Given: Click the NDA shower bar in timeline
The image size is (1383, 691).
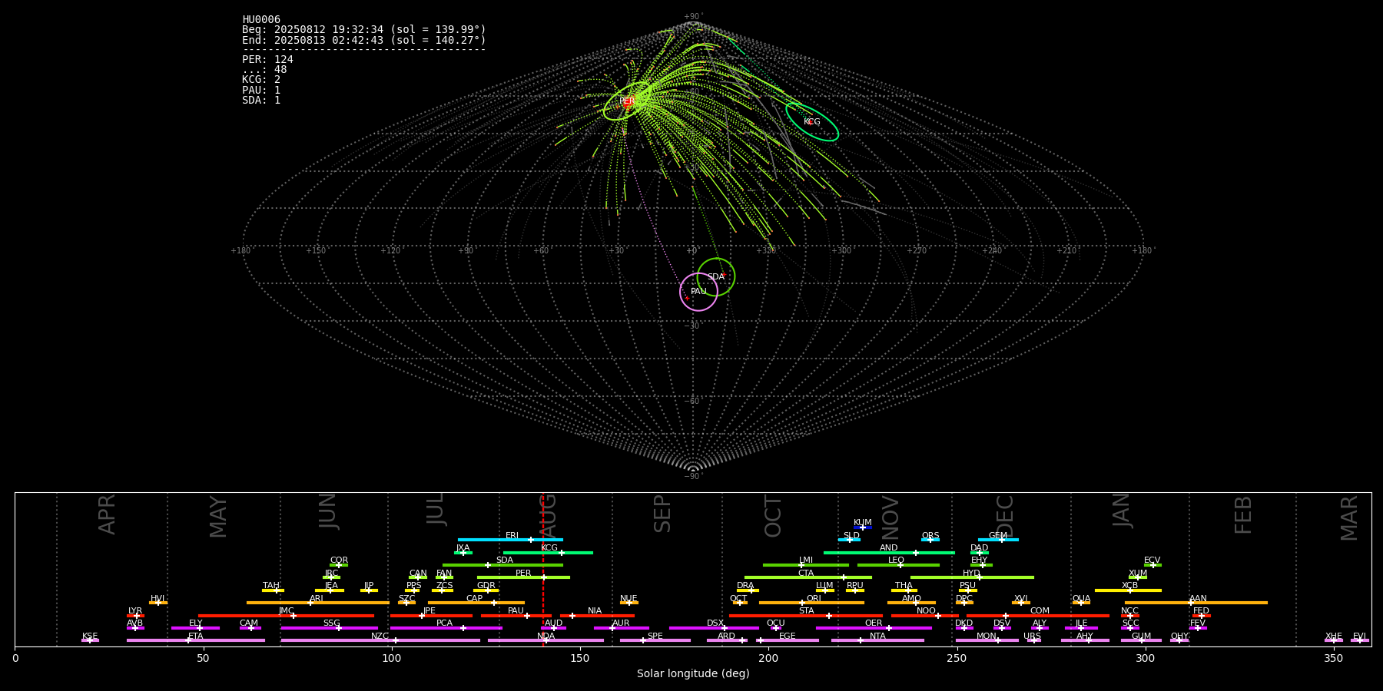Looking at the screenshot, I should 546,640.
